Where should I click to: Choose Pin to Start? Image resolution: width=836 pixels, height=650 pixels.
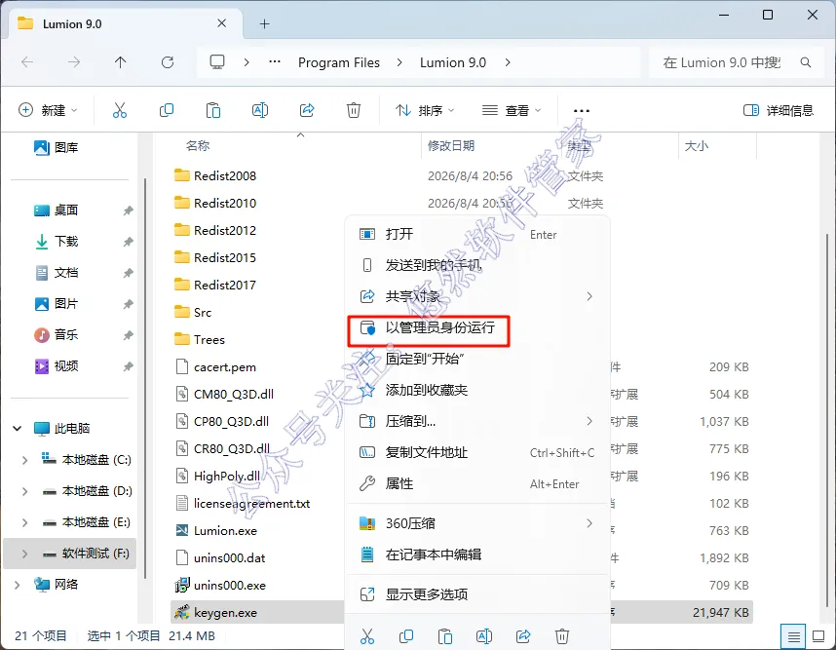476,359
